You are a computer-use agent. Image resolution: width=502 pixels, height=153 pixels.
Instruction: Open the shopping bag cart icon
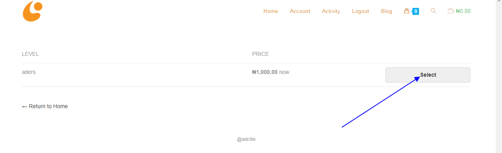coord(406,11)
